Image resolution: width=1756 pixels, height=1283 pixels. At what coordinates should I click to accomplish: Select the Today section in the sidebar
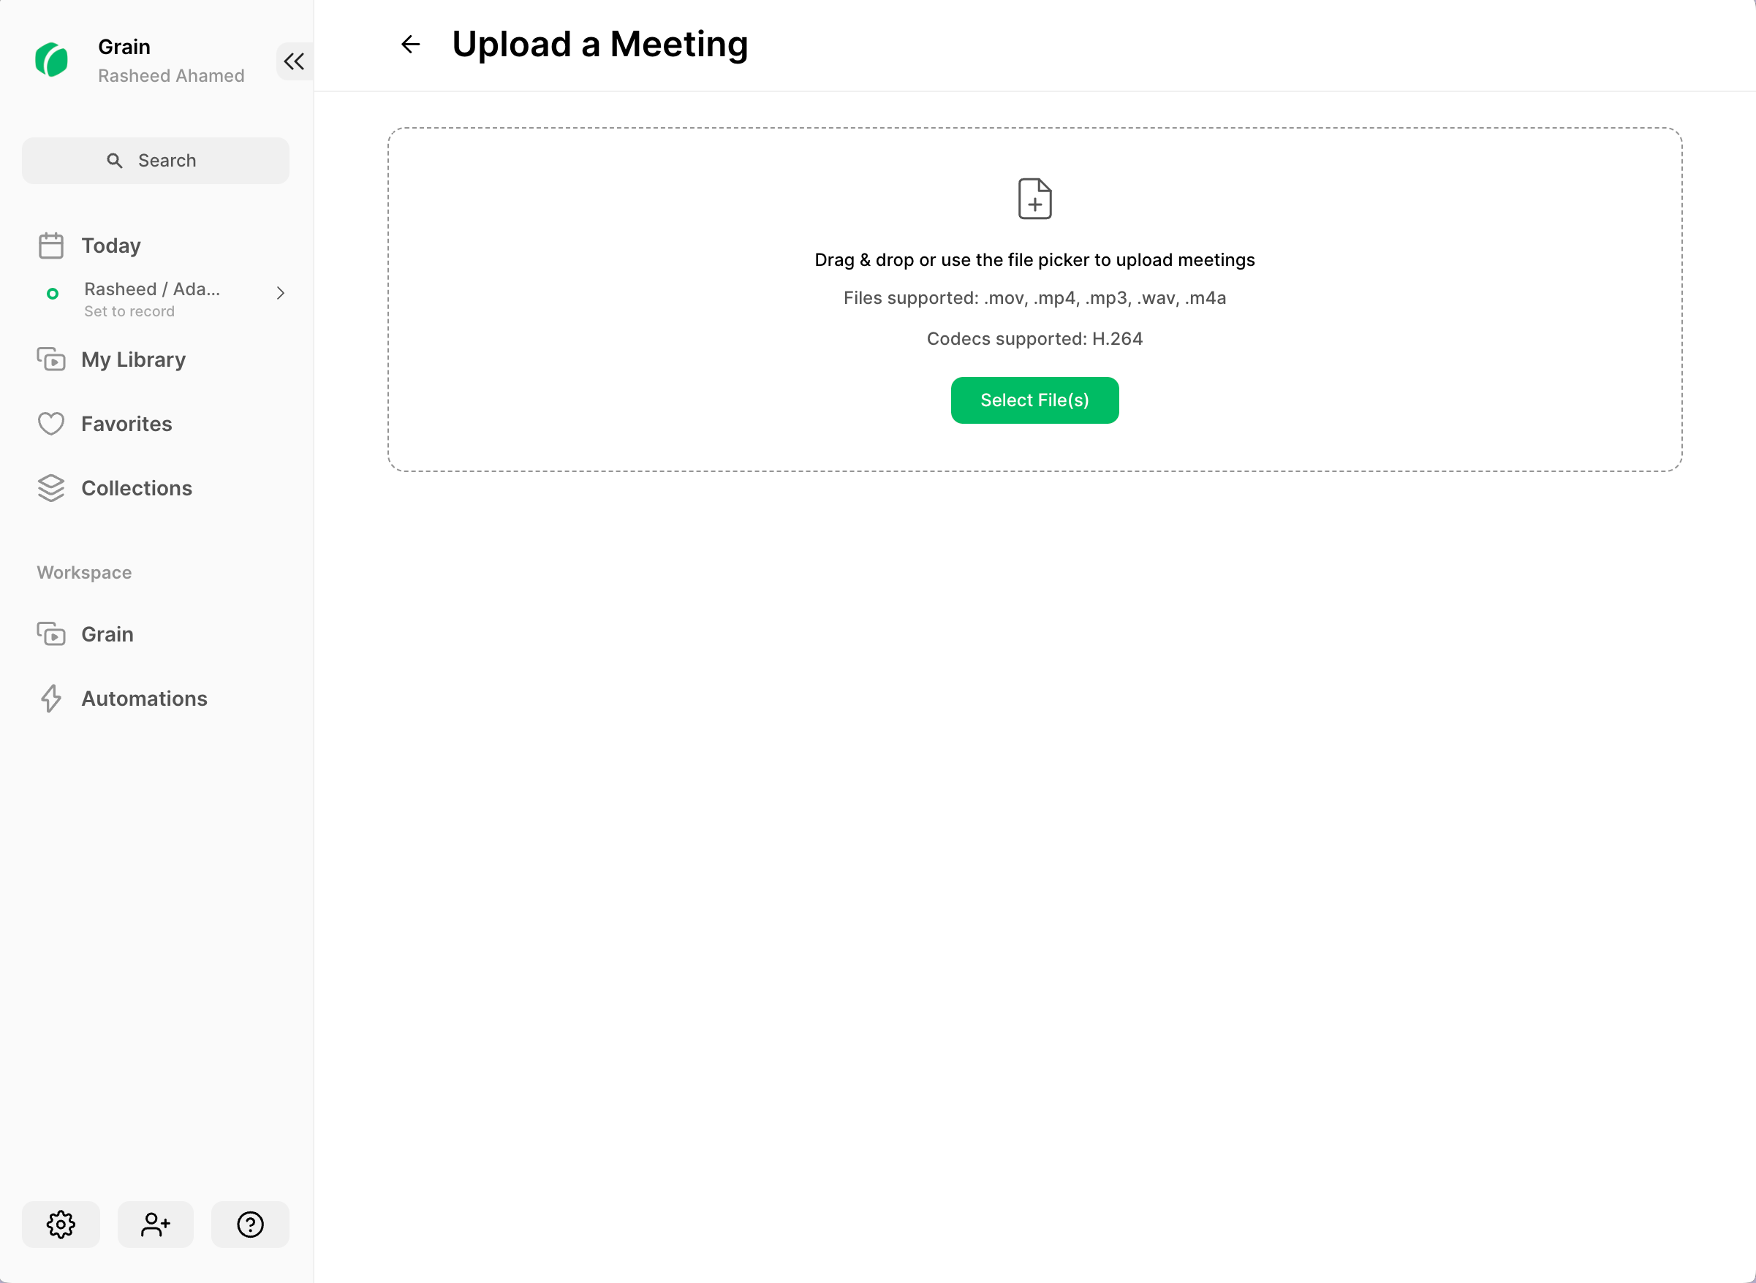pos(110,245)
